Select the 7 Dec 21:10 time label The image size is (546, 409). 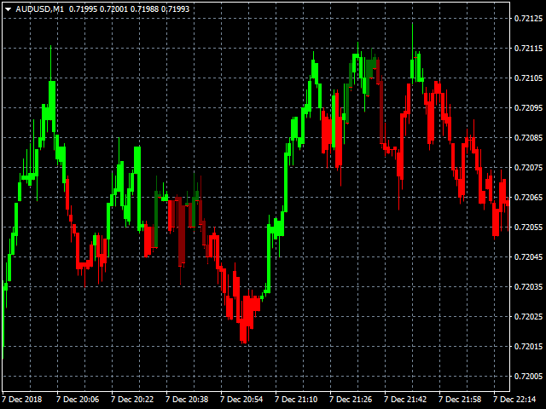tap(296, 400)
